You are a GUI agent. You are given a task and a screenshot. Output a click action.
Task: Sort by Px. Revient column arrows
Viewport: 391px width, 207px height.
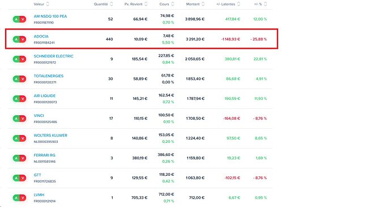pos(146,4)
